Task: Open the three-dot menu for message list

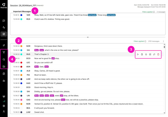Action: [x=163, y=41]
